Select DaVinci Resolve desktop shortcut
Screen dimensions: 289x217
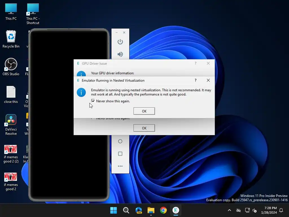(x=11, y=125)
